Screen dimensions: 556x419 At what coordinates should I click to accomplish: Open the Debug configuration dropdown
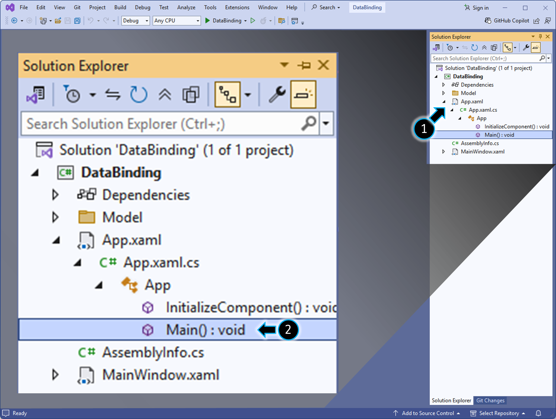click(x=136, y=21)
